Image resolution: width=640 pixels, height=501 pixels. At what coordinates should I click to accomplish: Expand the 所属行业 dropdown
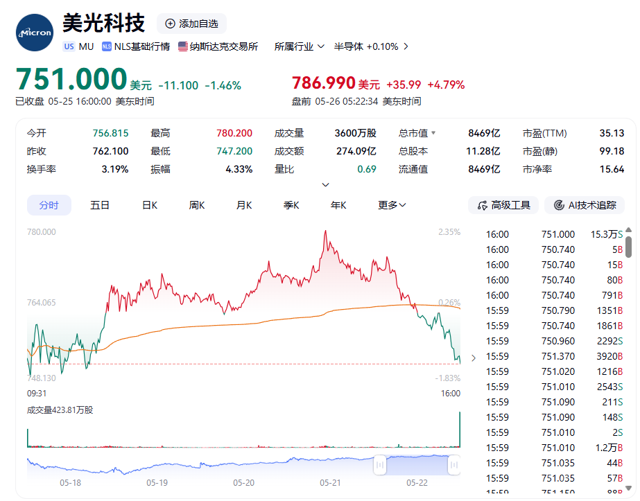coord(300,46)
